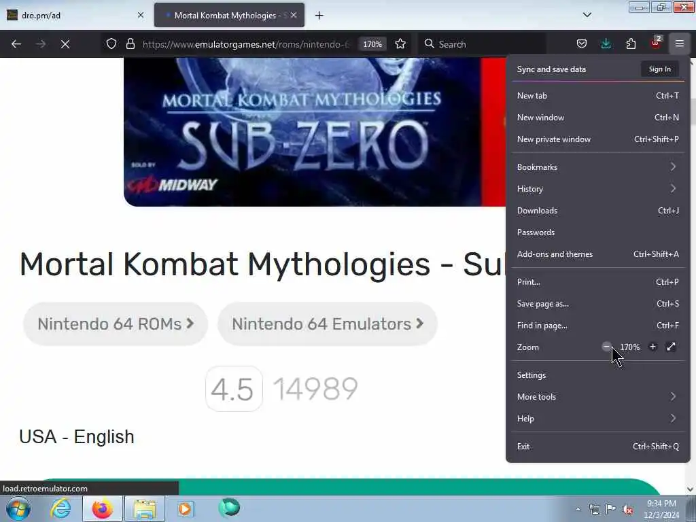This screenshot has height=522, width=696.
Task: Launch Internet Explorer from taskbar
Action: [60, 508]
